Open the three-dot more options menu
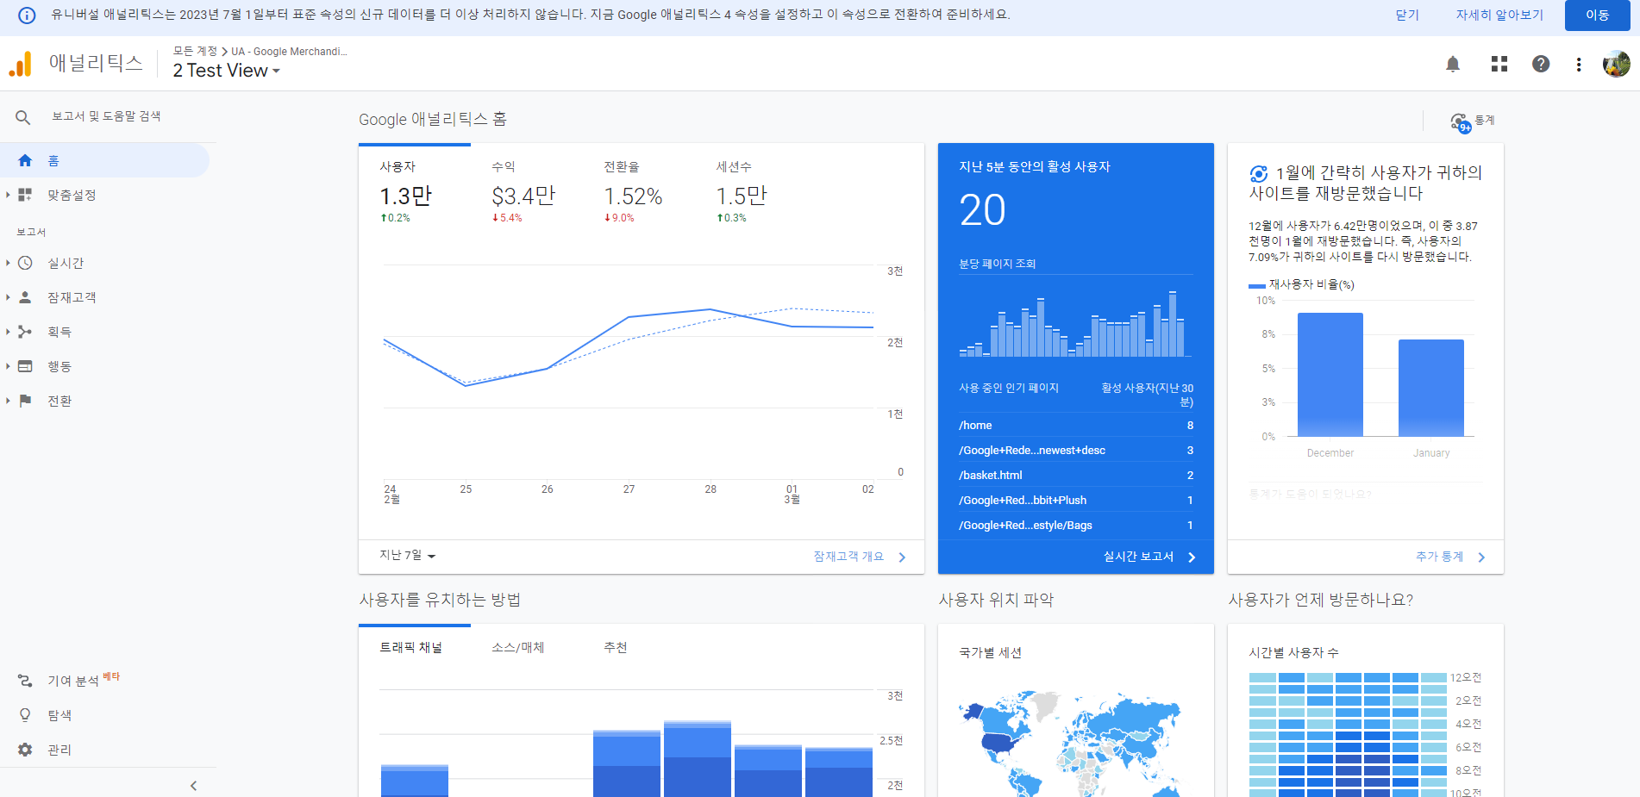1640x797 pixels. [x=1579, y=65]
